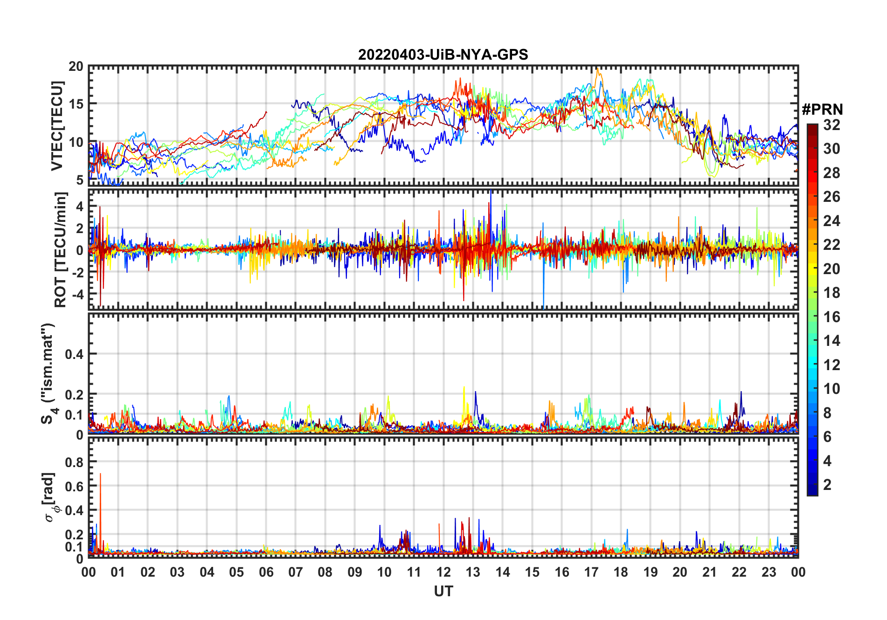Image resolution: width=887 pixels, height=620 pixels.
Task: Click S4 y-tick label 0.2
Action: (x=75, y=394)
